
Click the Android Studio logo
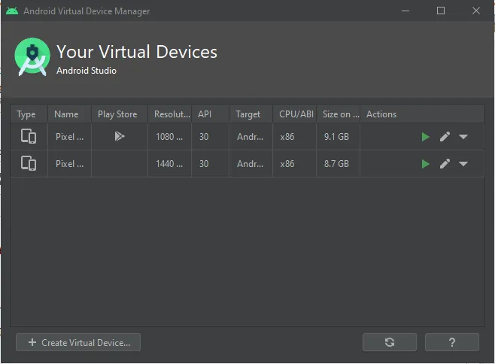click(32, 57)
